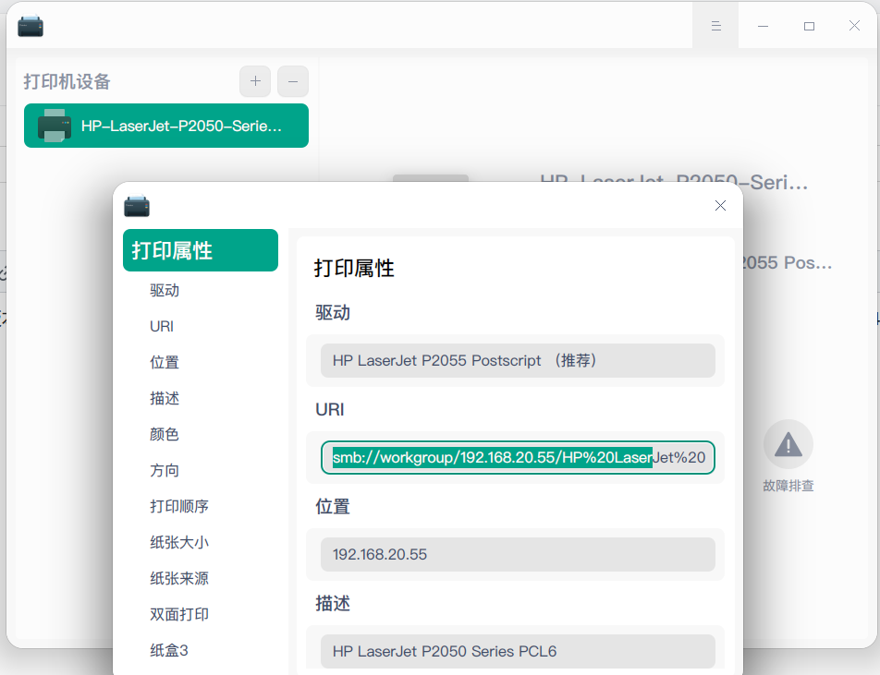Open the hamburger menu icon at top right

(x=715, y=25)
